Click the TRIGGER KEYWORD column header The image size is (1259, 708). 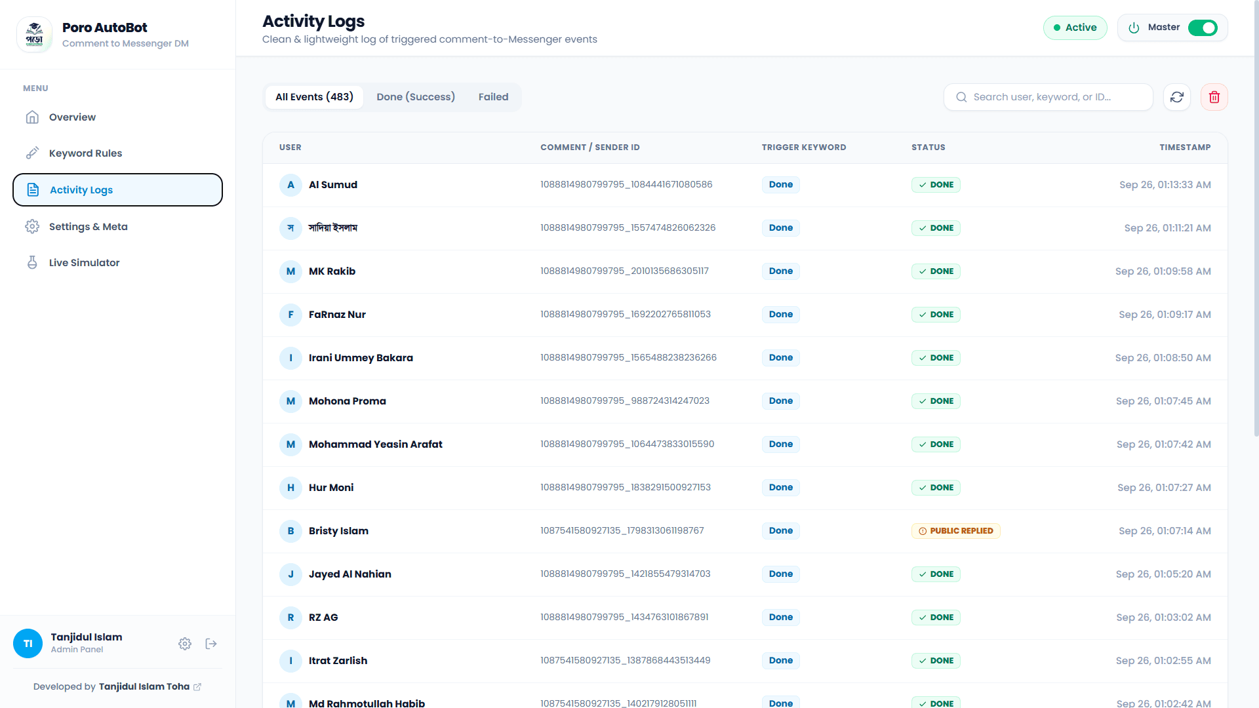click(x=804, y=147)
